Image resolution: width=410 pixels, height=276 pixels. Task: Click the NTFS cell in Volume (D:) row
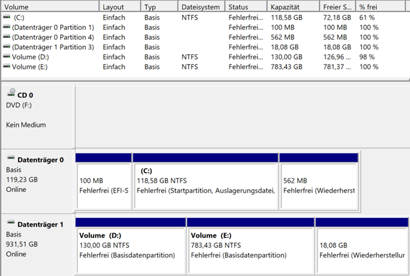(190, 57)
